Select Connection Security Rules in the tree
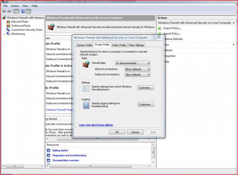This screenshot has width=238, height=175. [x=27, y=30]
